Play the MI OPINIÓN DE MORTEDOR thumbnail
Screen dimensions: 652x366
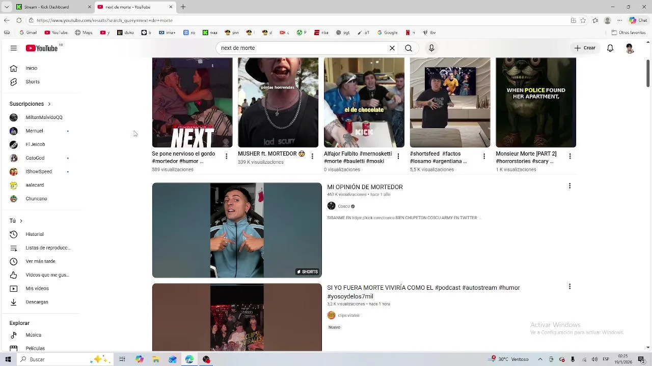click(237, 230)
